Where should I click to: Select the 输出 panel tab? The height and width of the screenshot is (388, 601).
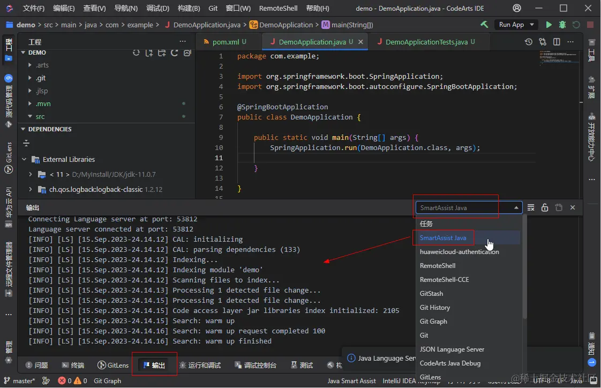(x=154, y=365)
